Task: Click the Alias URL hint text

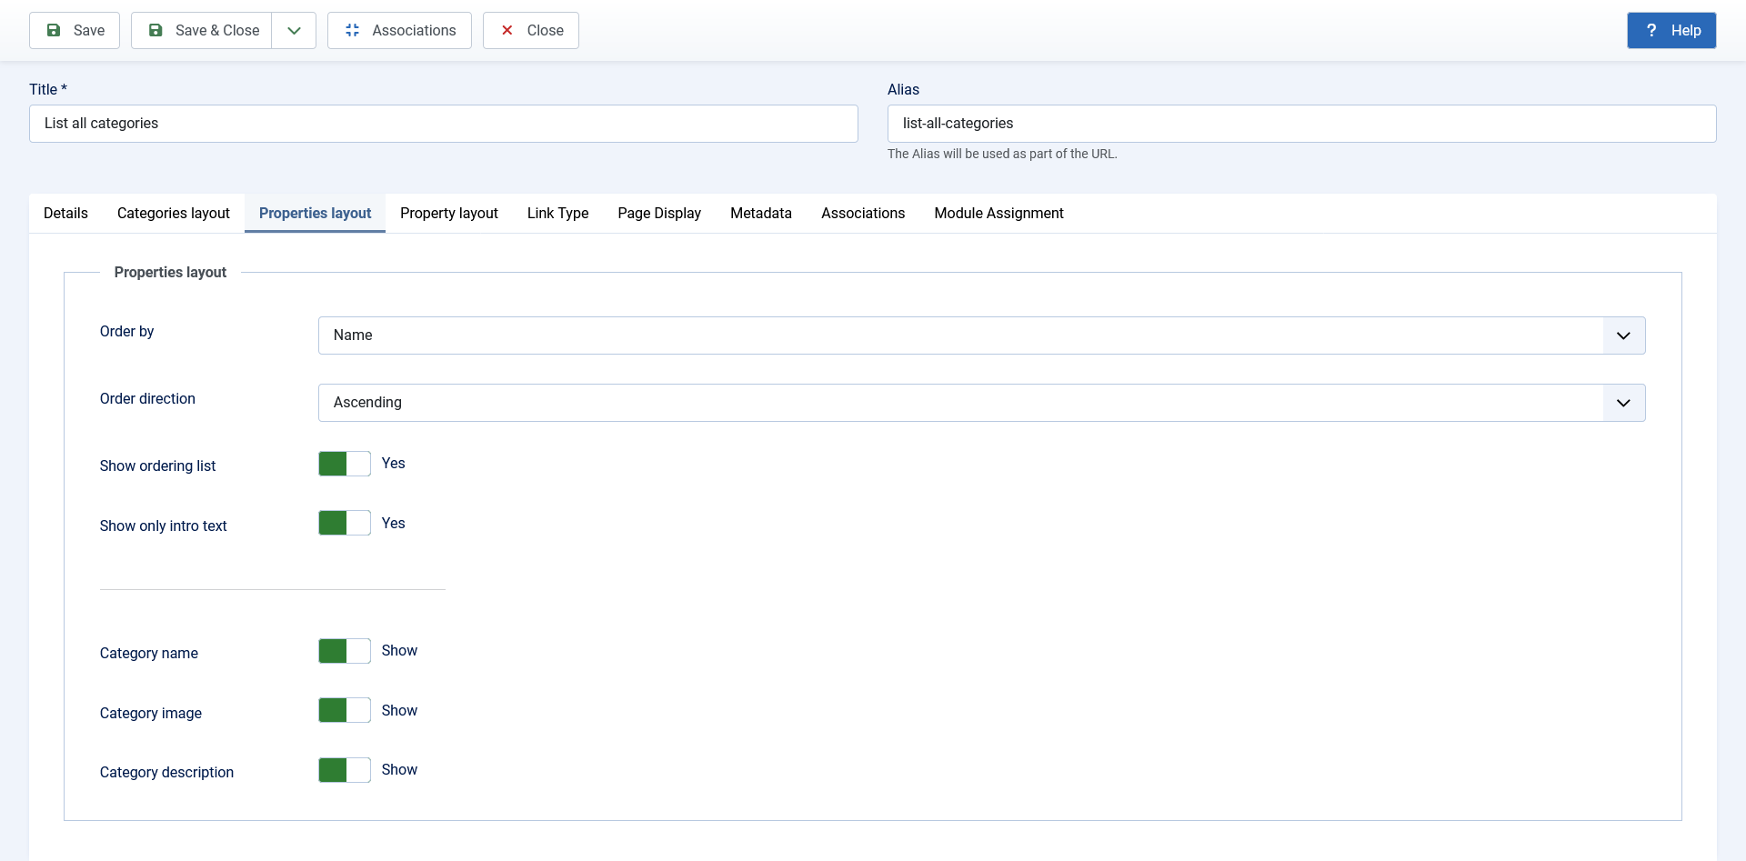Action: (x=1002, y=154)
